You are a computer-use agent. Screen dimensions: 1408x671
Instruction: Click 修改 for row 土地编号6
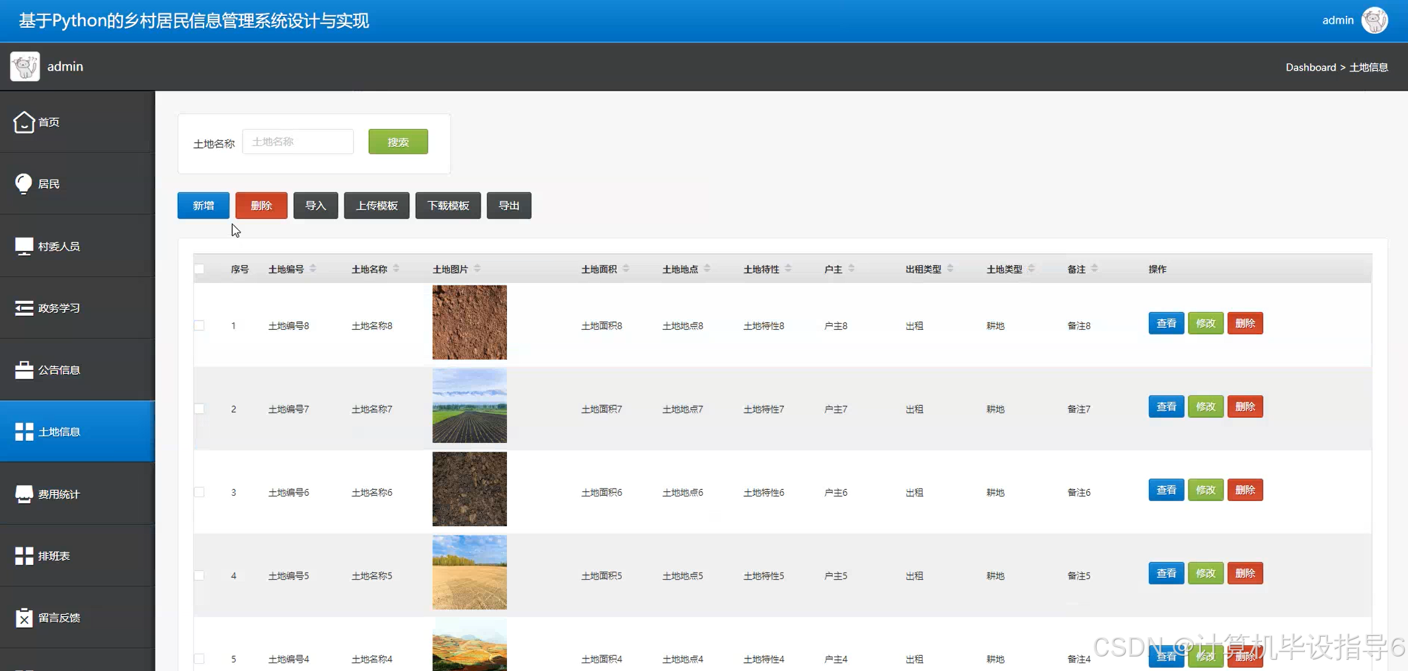pyautogui.click(x=1206, y=490)
